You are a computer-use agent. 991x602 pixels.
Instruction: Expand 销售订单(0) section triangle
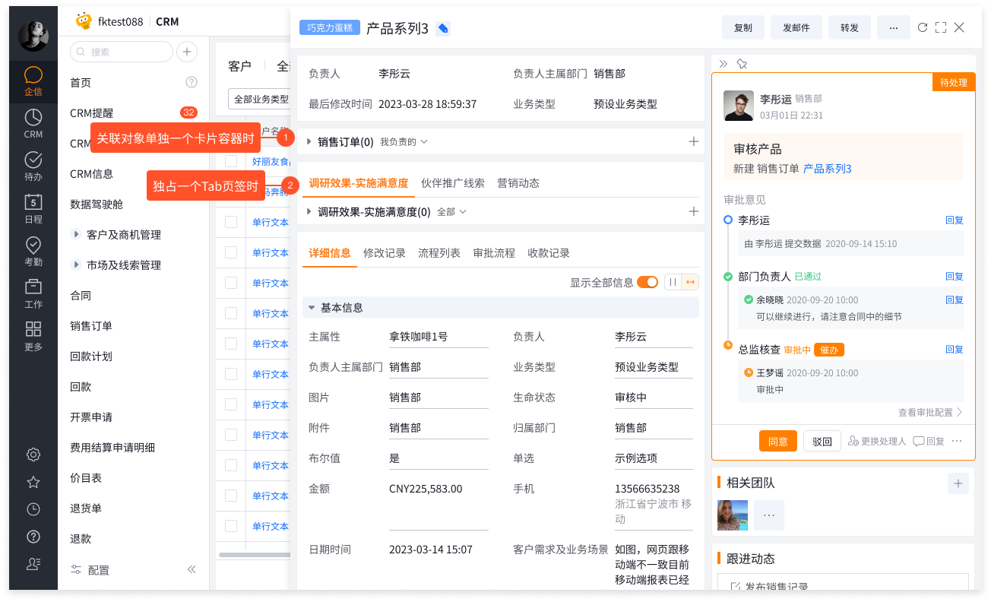(309, 141)
